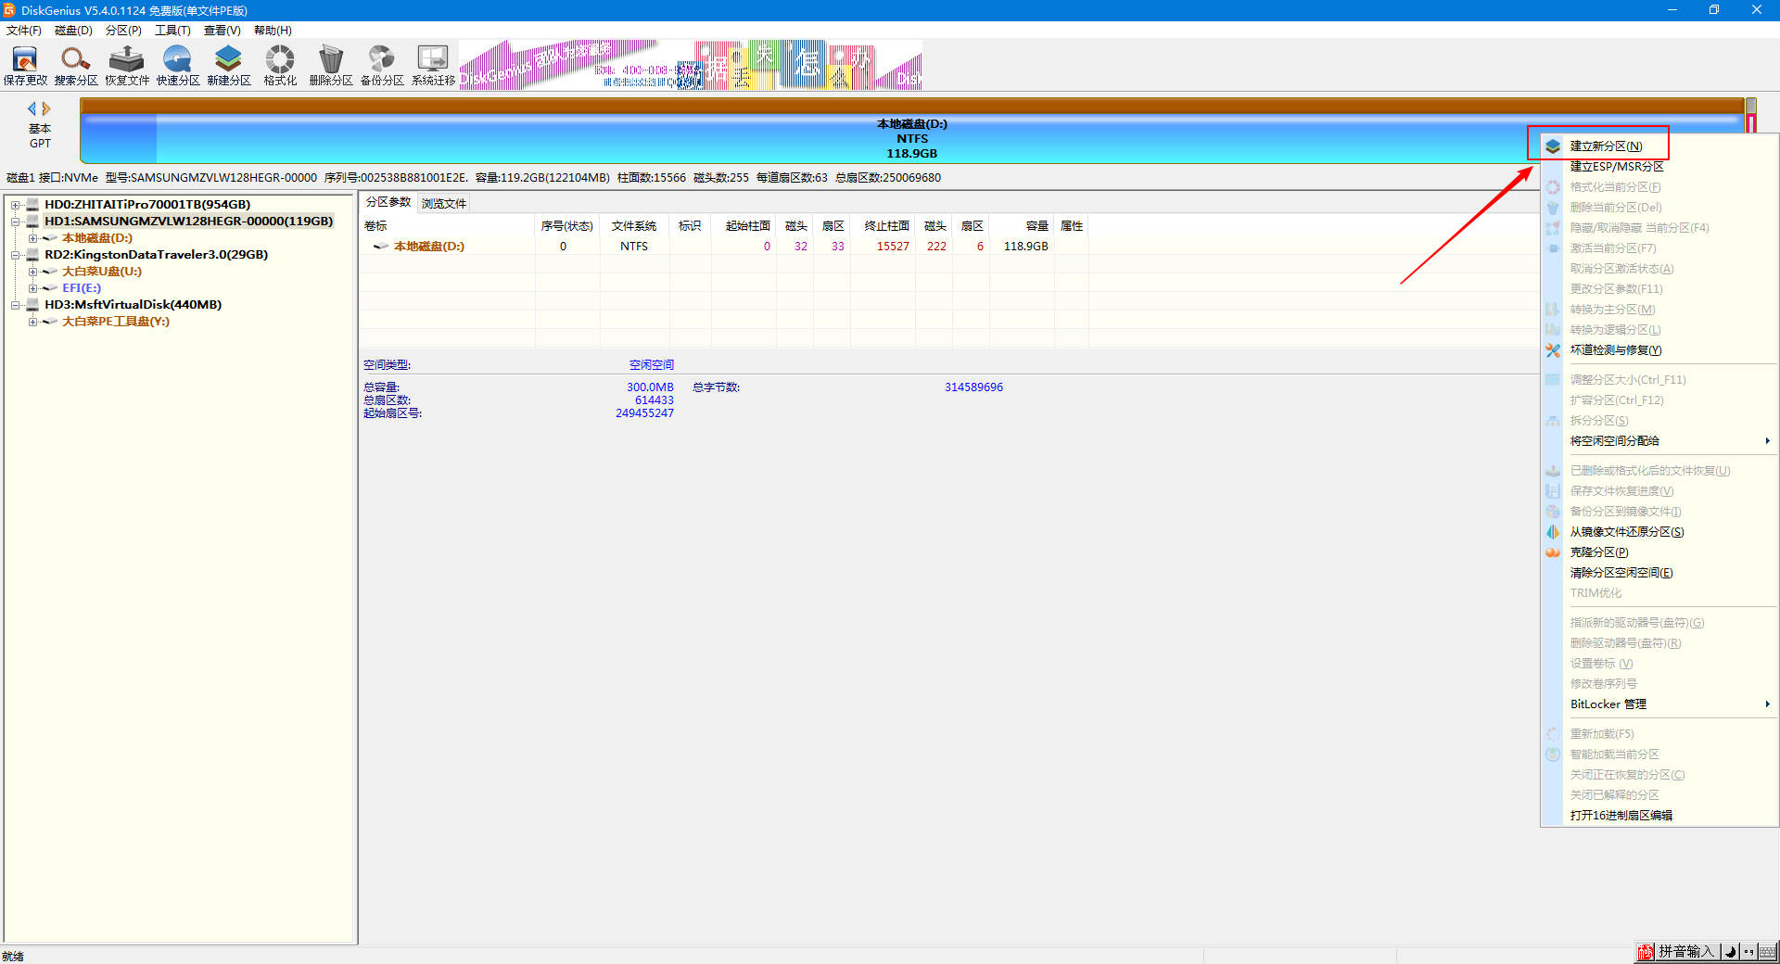
Task: Click the HD0 ZHITAI disk icon in tree
Action: click(x=32, y=205)
